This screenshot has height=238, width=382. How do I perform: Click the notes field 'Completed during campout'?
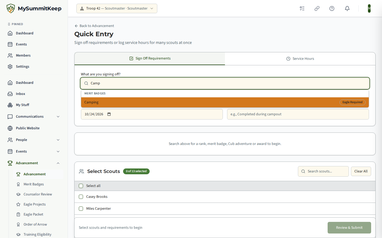[298, 114]
